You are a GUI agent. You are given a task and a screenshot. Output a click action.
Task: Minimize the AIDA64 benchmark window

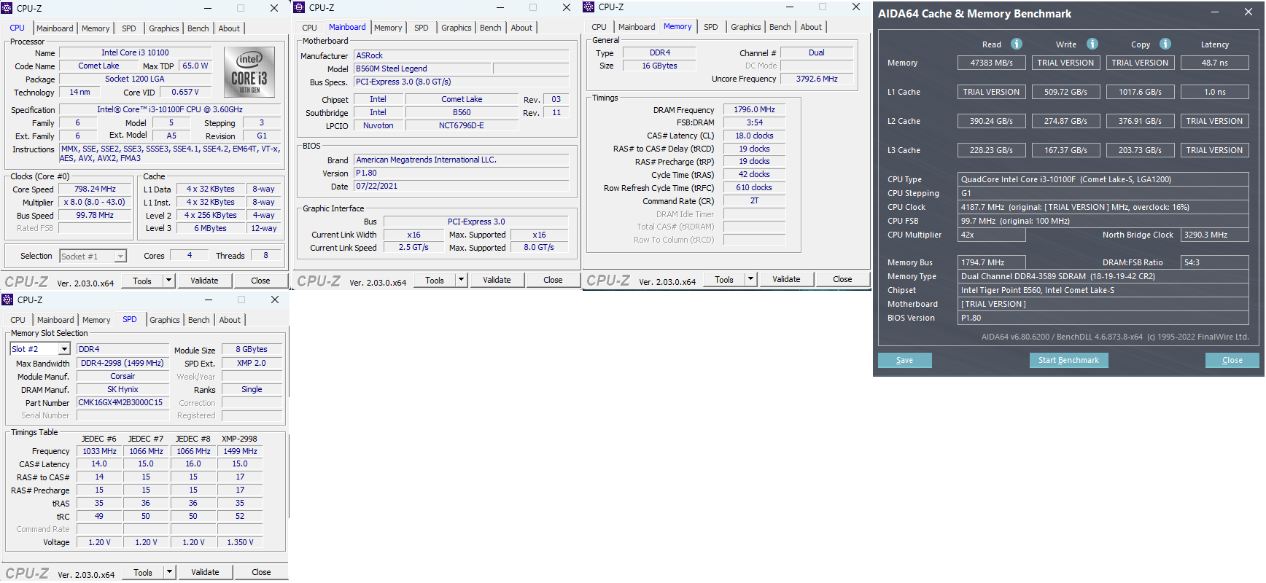[x=1215, y=12]
